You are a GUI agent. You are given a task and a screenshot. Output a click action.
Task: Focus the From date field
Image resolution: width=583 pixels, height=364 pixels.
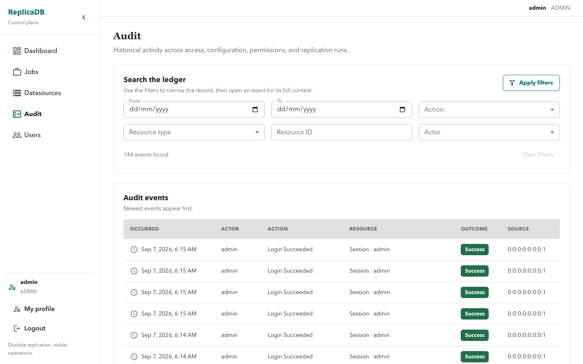pyautogui.click(x=194, y=110)
